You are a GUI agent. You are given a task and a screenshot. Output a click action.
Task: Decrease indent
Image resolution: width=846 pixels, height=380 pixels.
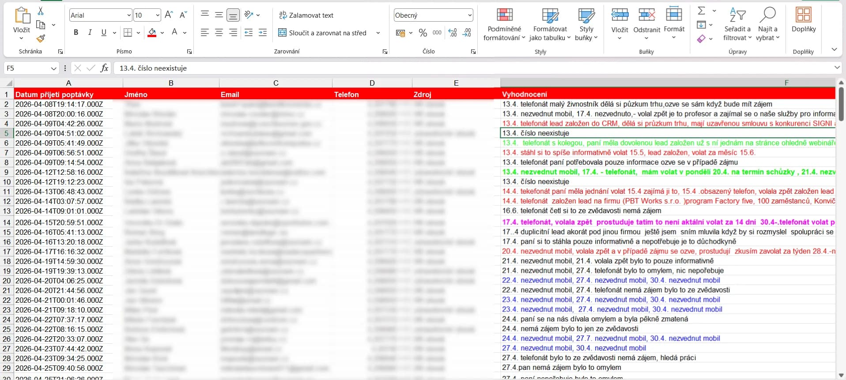coord(249,32)
